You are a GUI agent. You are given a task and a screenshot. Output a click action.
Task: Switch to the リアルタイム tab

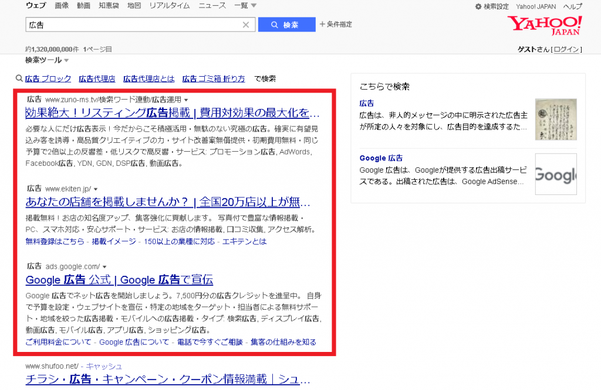point(170,5)
